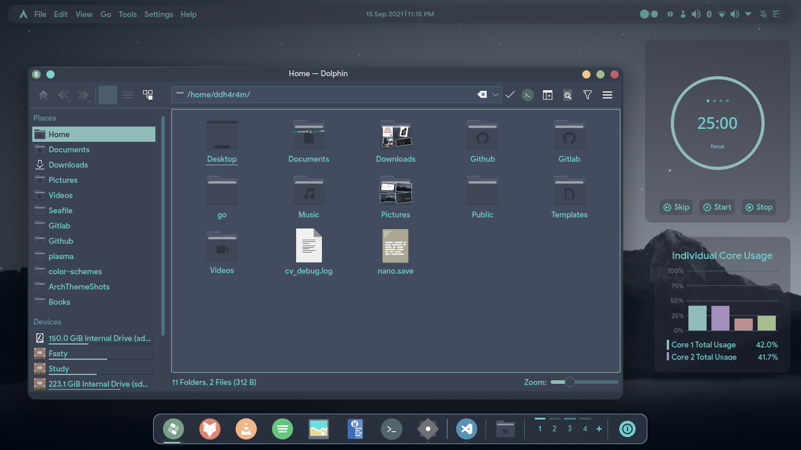Mount the 150.0 GiB Internal Drive
Screen dimensions: 801x450
pyautogui.click(x=94, y=338)
